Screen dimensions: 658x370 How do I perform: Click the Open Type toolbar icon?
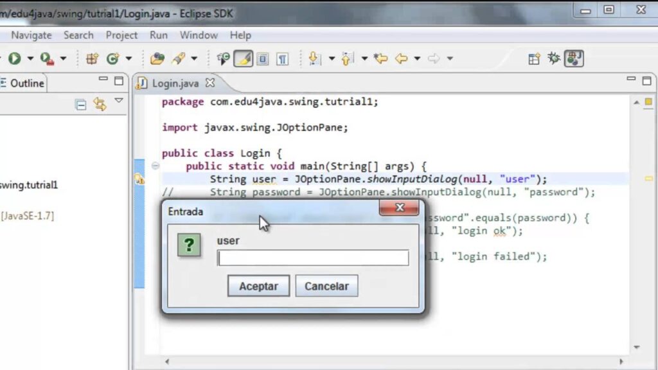tap(157, 58)
